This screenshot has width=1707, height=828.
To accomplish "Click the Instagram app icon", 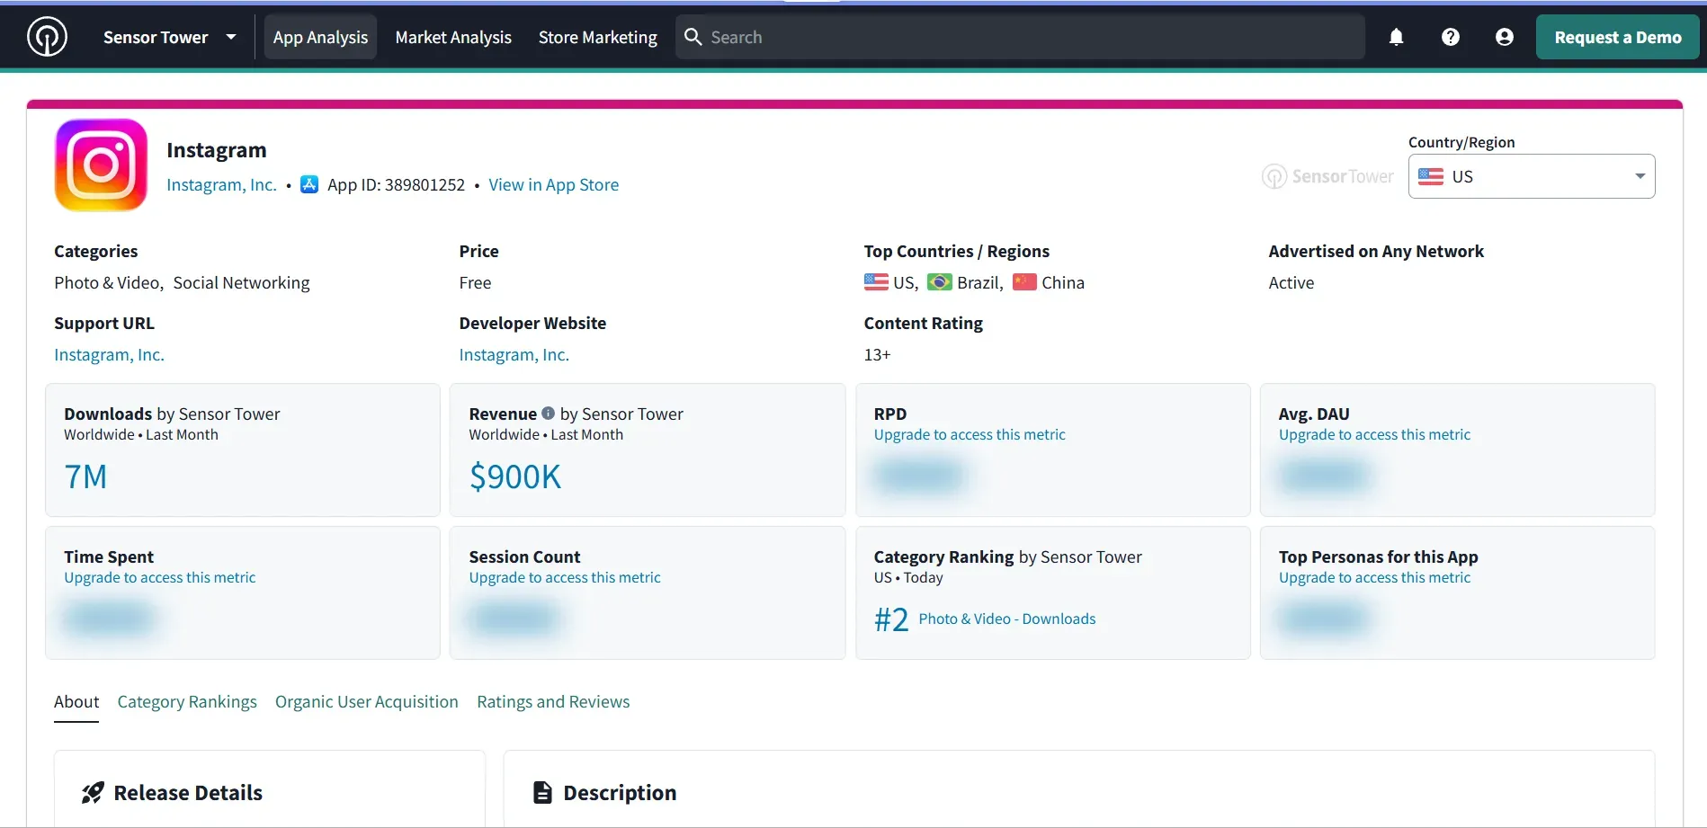I will (100, 165).
